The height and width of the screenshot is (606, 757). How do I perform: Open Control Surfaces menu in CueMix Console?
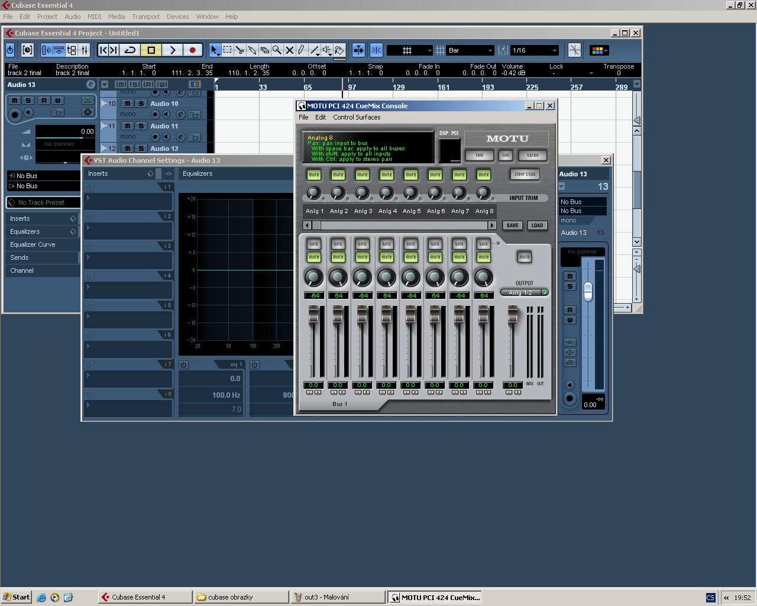357,117
